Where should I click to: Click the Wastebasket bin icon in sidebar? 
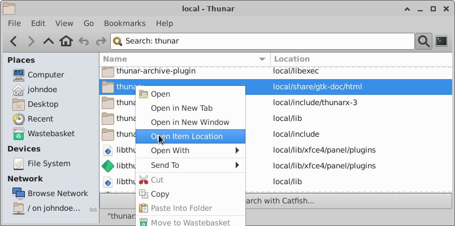(19, 134)
